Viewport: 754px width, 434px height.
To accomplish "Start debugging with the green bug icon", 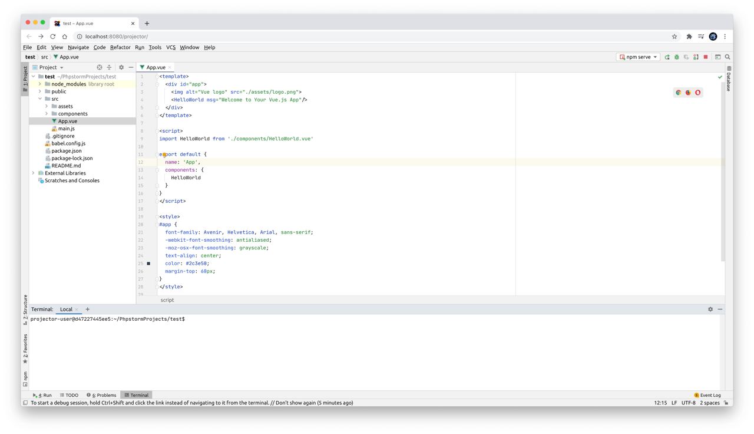I will tap(677, 57).
